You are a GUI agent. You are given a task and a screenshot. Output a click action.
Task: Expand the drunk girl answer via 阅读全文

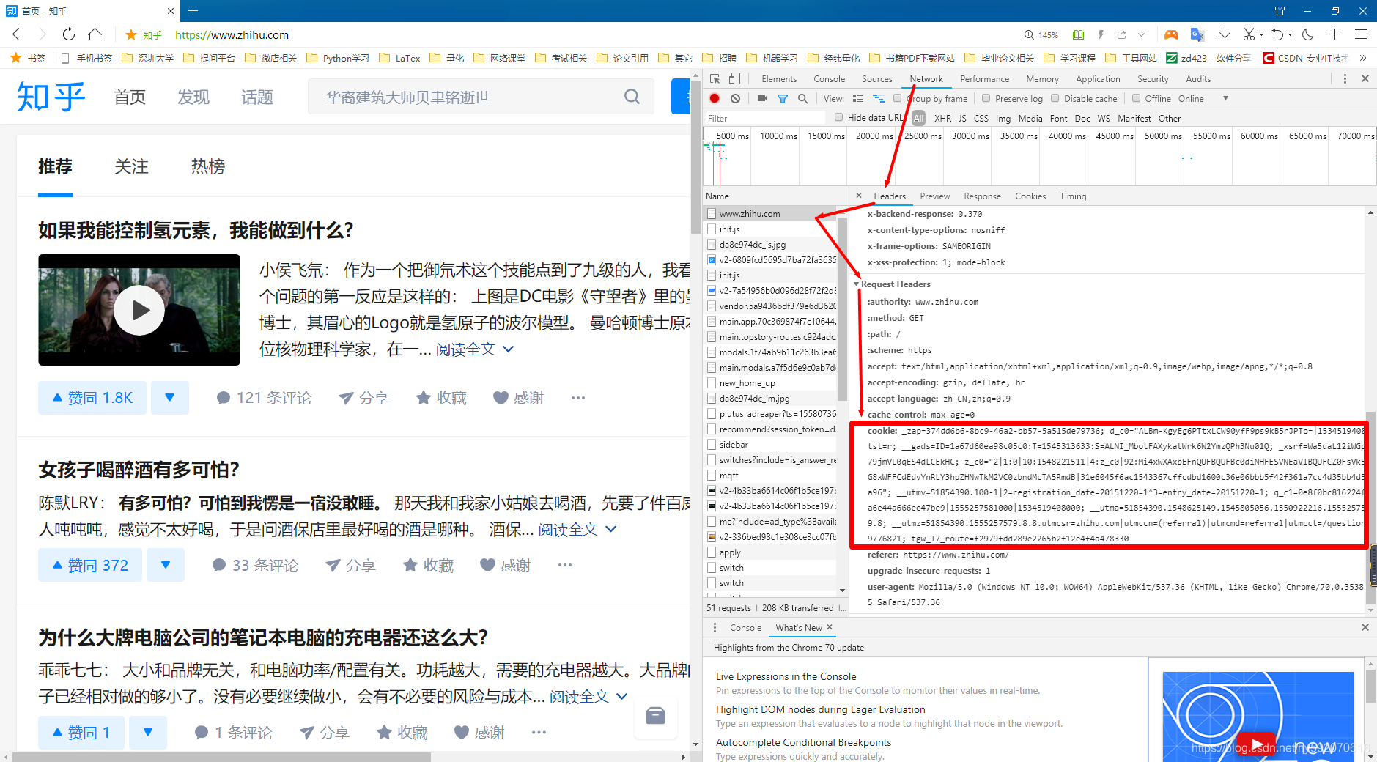tap(577, 530)
